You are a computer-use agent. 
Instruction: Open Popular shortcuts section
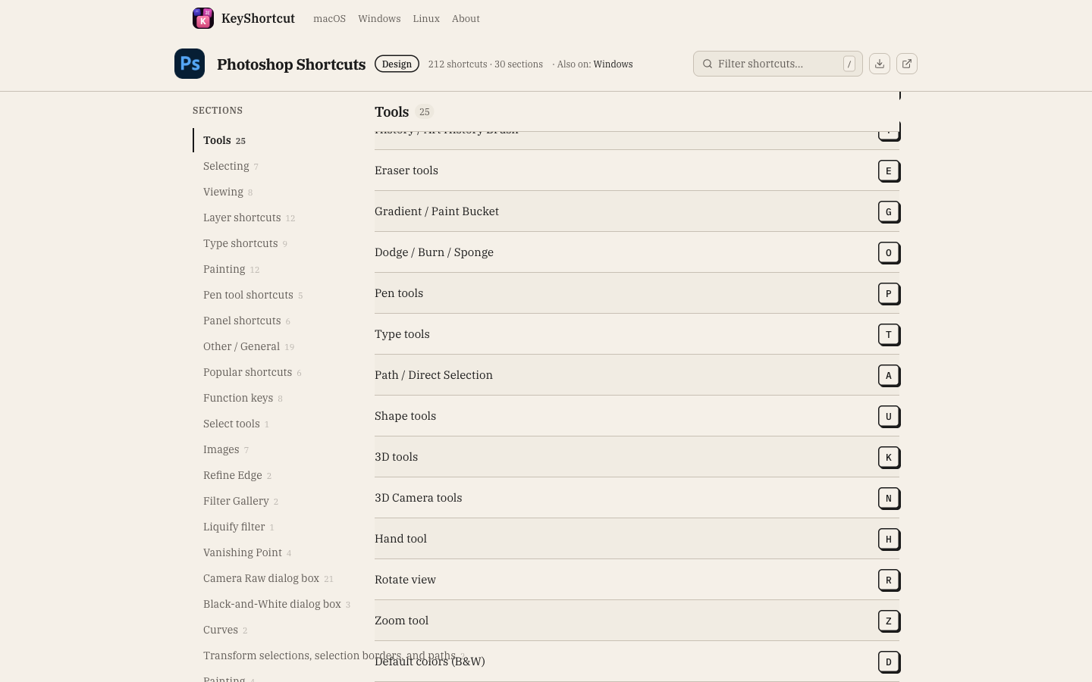pyautogui.click(x=252, y=372)
